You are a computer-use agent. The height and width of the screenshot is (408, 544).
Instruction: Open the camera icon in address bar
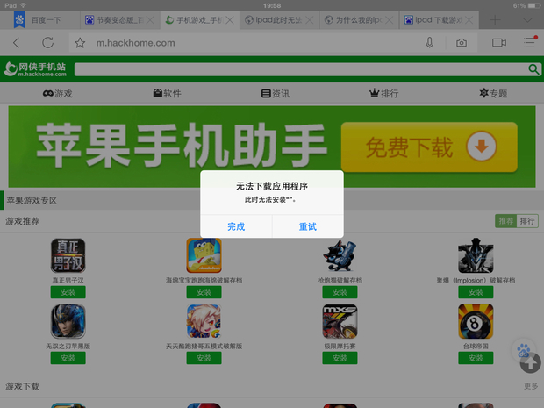[461, 43]
